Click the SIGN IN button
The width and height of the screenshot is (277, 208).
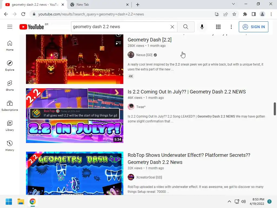tap(253, 27)
